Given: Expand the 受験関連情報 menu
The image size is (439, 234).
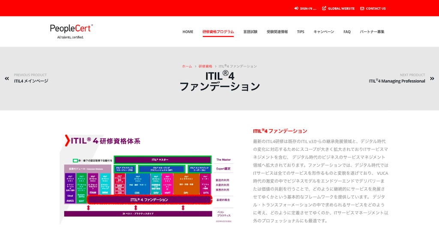Looking at the screenshot, I should (x=277, y=32).
